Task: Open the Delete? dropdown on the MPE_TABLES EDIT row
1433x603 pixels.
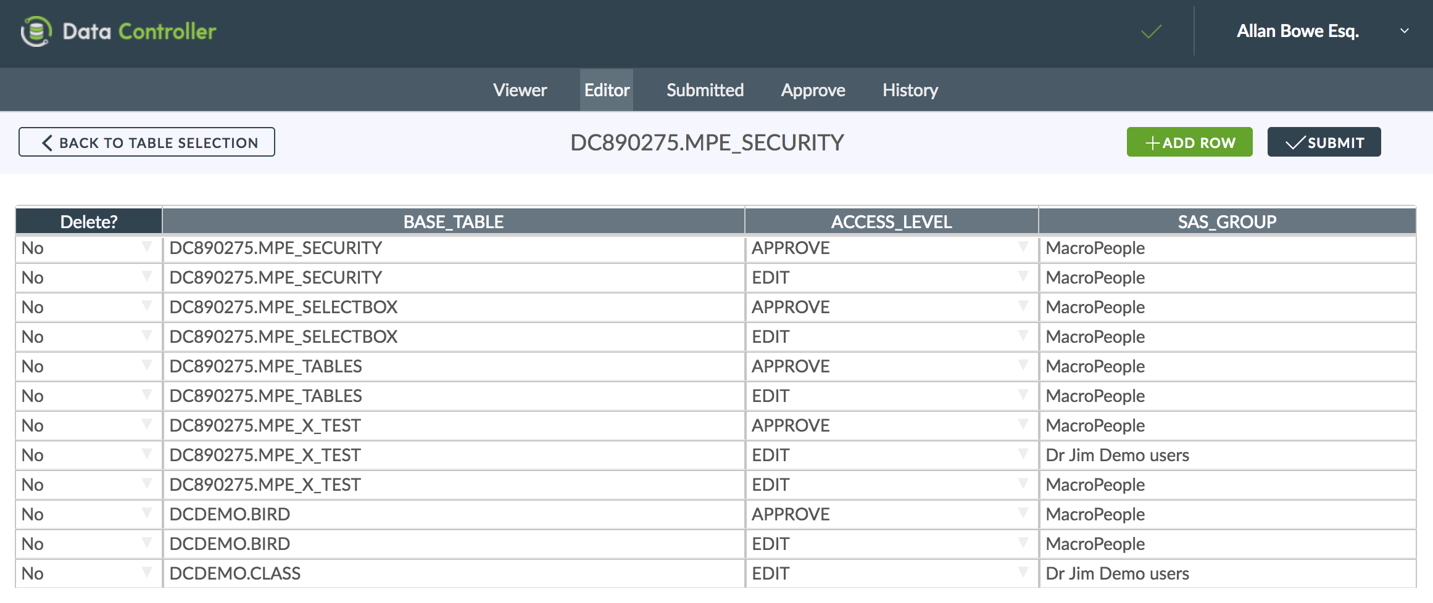Action: click(x=147, y=396)
